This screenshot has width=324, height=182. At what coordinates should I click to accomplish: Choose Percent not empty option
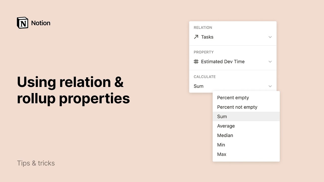[x=237, y=107]
